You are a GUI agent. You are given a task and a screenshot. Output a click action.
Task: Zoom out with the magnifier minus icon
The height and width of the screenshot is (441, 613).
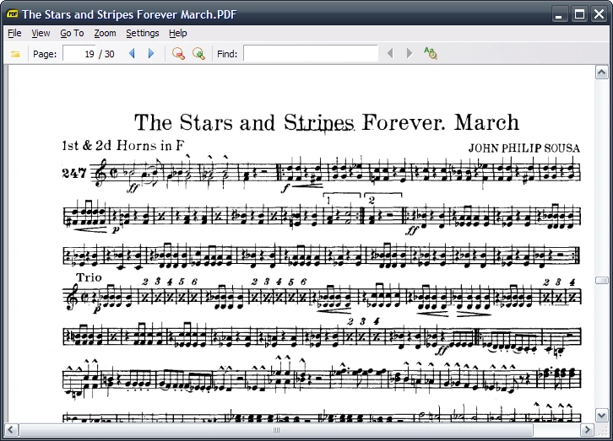(178, 53)
